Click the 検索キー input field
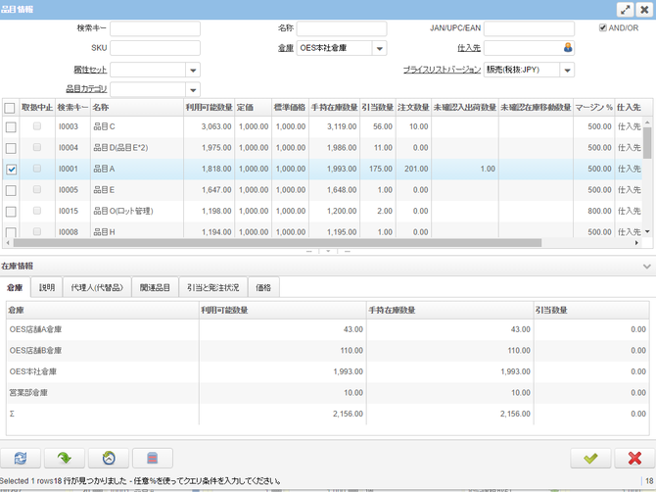This screenshot has height=492, width=656. [155, 28]
